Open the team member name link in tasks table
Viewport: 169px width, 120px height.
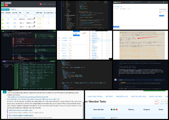(98, 118)
